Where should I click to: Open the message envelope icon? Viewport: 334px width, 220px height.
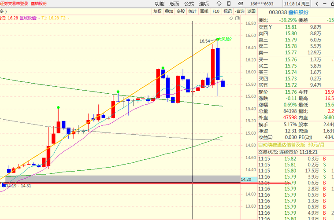click(240, 4)
